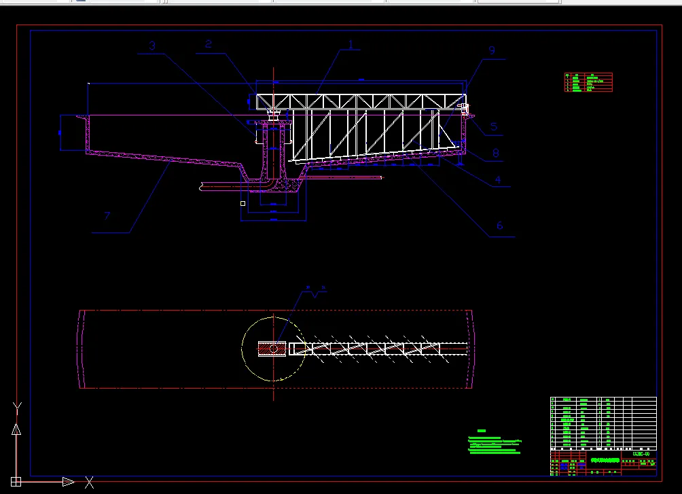The height and width of the screenshot is (494, 682).
Task: Select the sloped left tank floor
Action: tap(164, 158)
